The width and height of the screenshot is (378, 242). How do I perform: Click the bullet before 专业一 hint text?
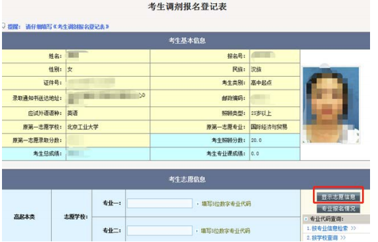coord(198,204)
